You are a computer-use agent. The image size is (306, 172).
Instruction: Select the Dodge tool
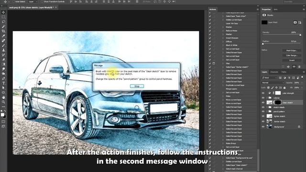pos(3,74)
